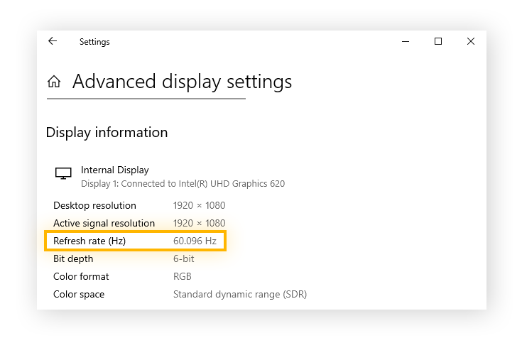Close the Settings window
Viewport: 522px width, 338px height.
tap(471, 41)
